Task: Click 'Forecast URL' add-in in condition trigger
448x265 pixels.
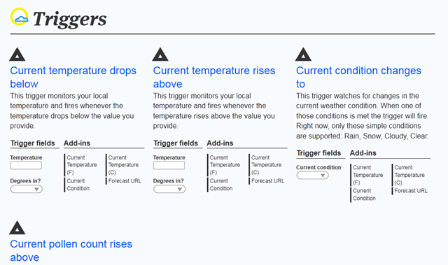Action: tap(411, 191)
